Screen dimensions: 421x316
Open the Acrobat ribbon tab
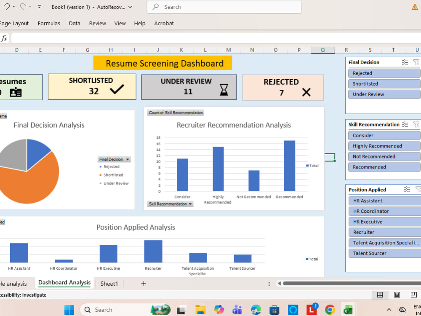tap(164, 23)
